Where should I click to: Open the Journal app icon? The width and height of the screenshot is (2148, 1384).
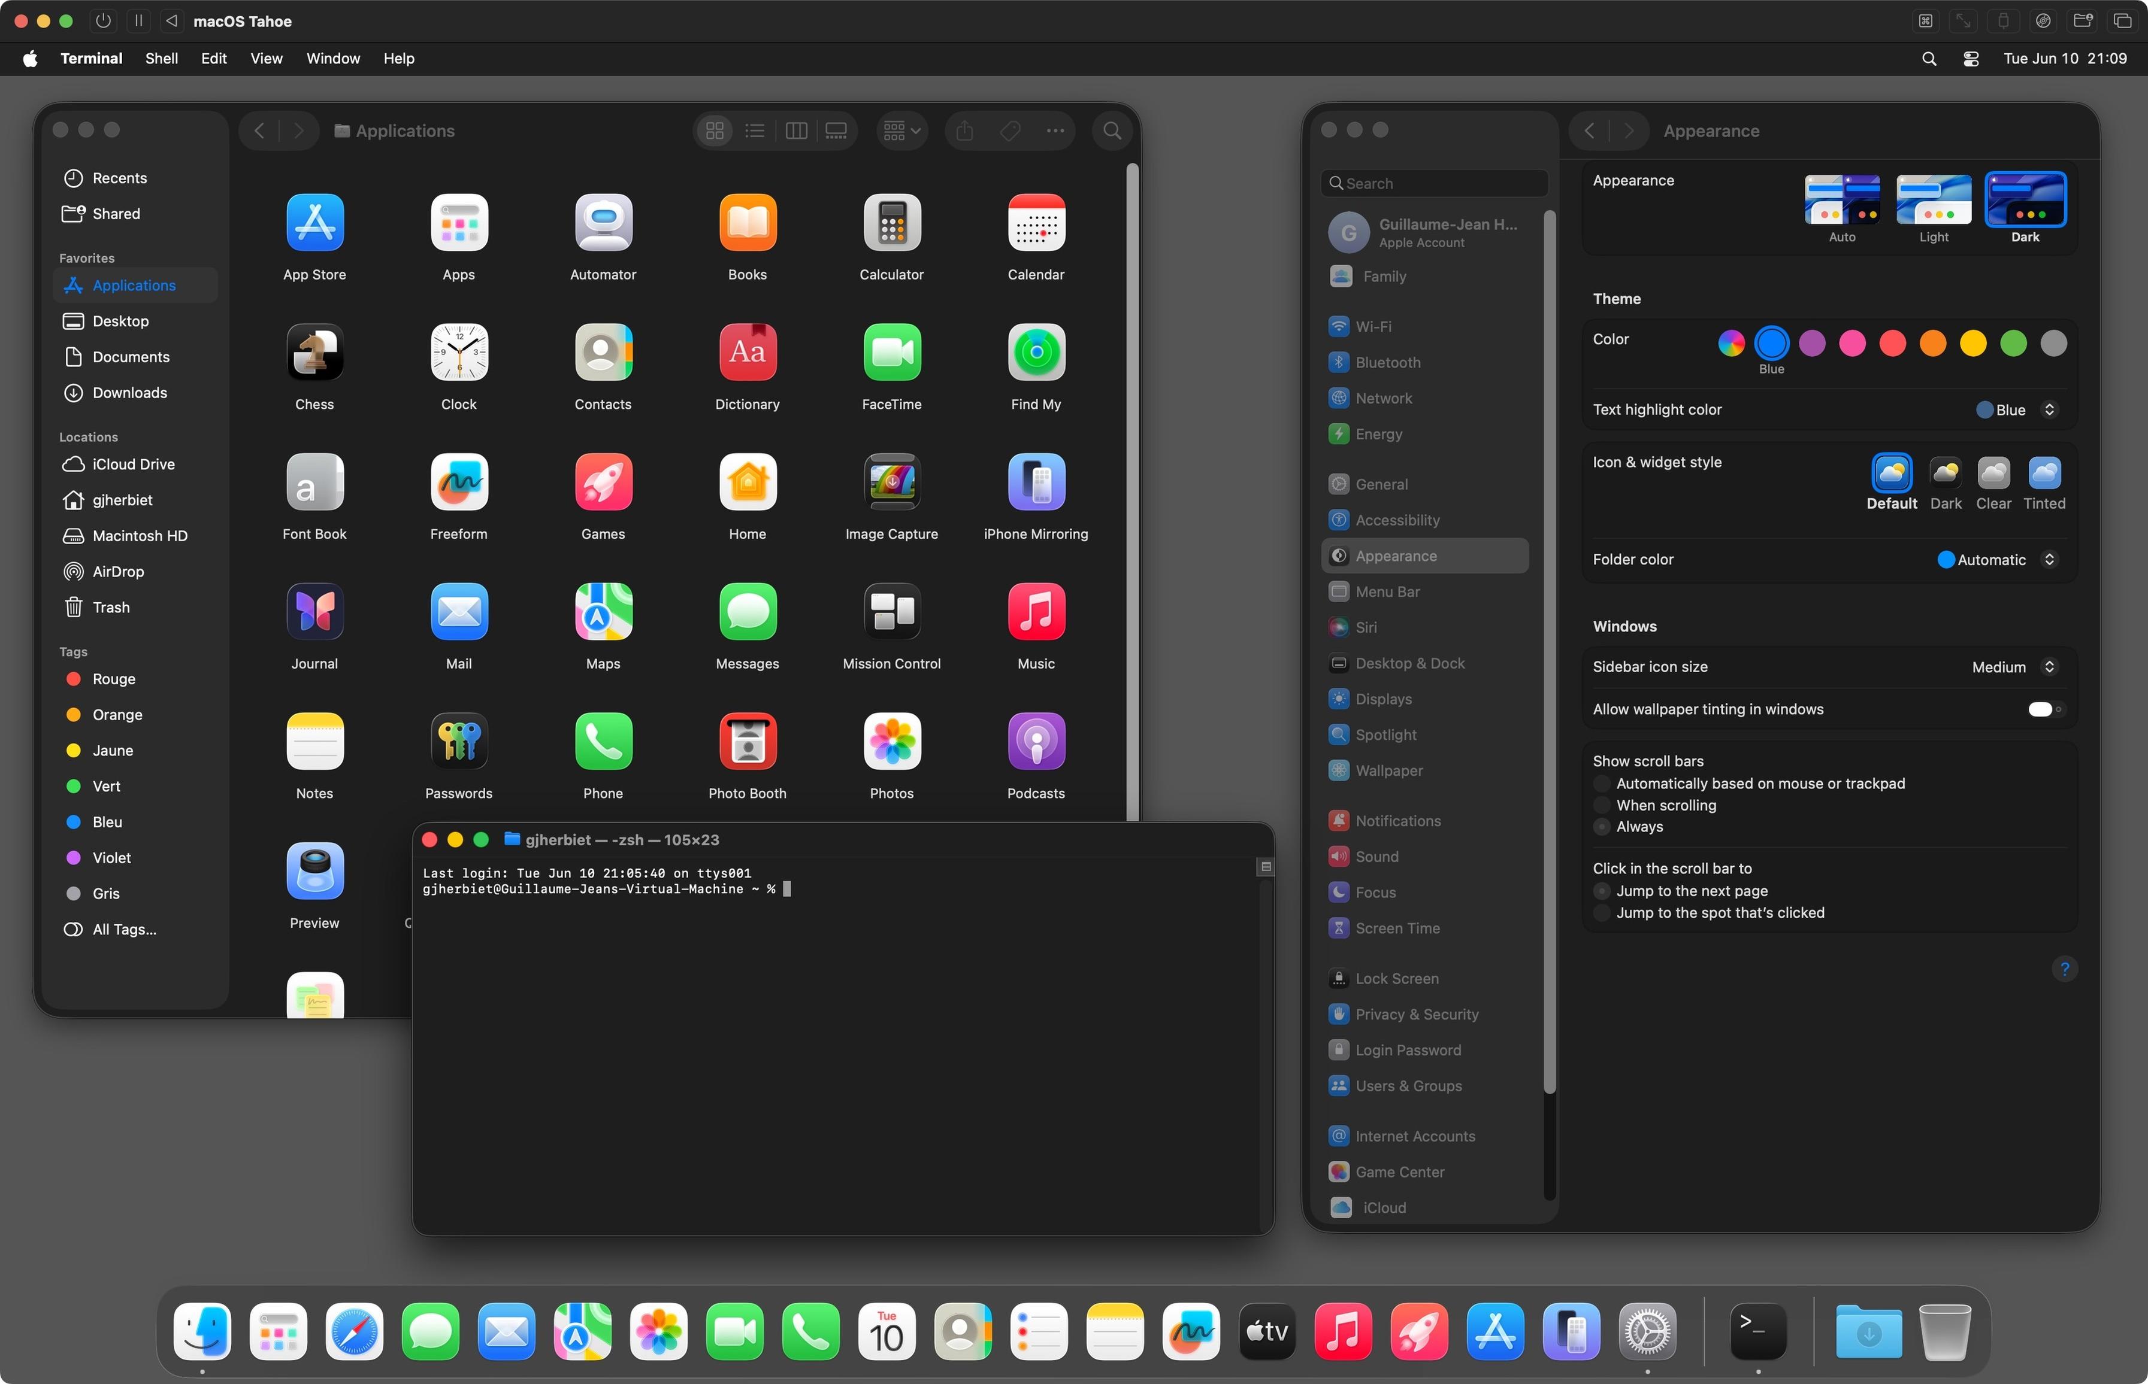point(314,611)
